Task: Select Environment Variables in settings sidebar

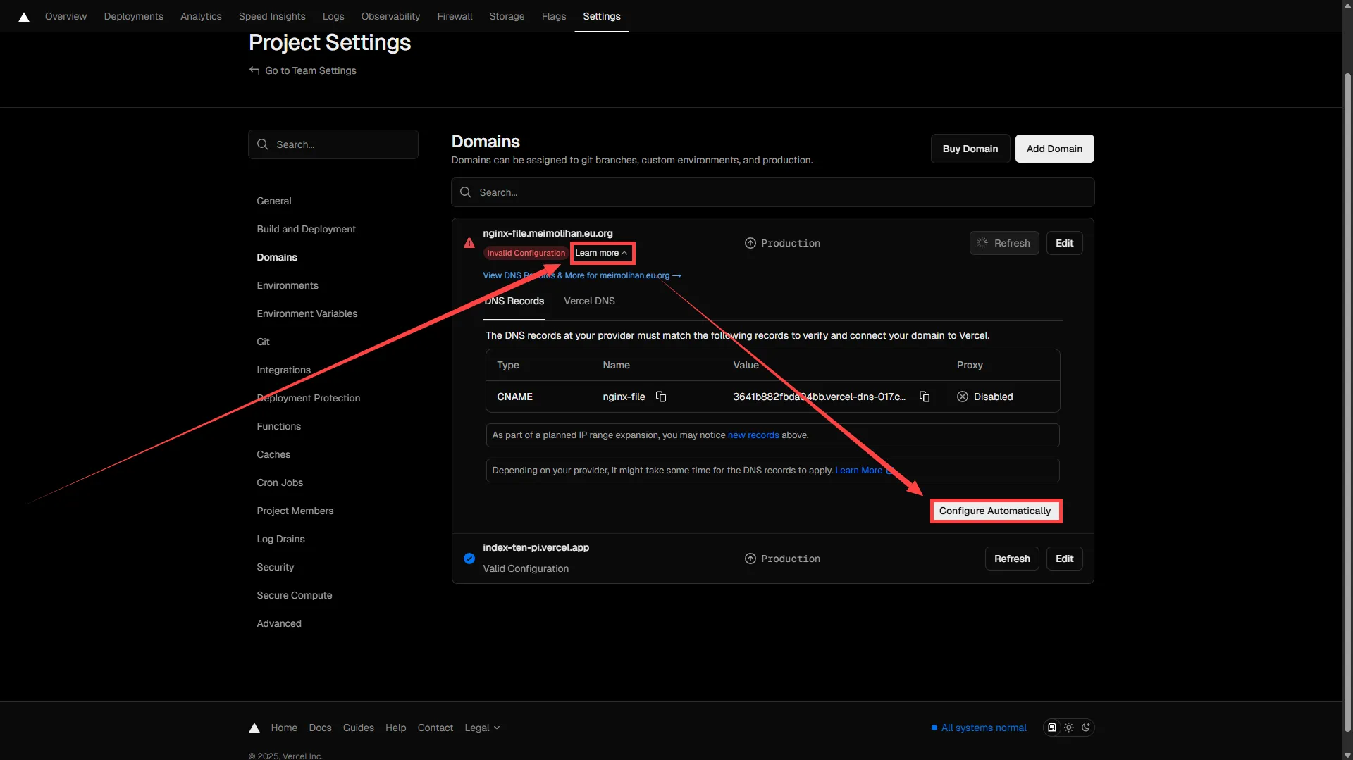Action: [307, 313]
